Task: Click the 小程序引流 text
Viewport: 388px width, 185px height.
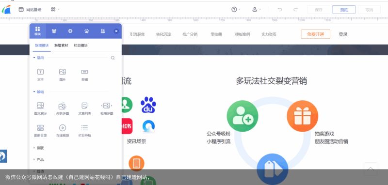Action: [x=219, y=141]
